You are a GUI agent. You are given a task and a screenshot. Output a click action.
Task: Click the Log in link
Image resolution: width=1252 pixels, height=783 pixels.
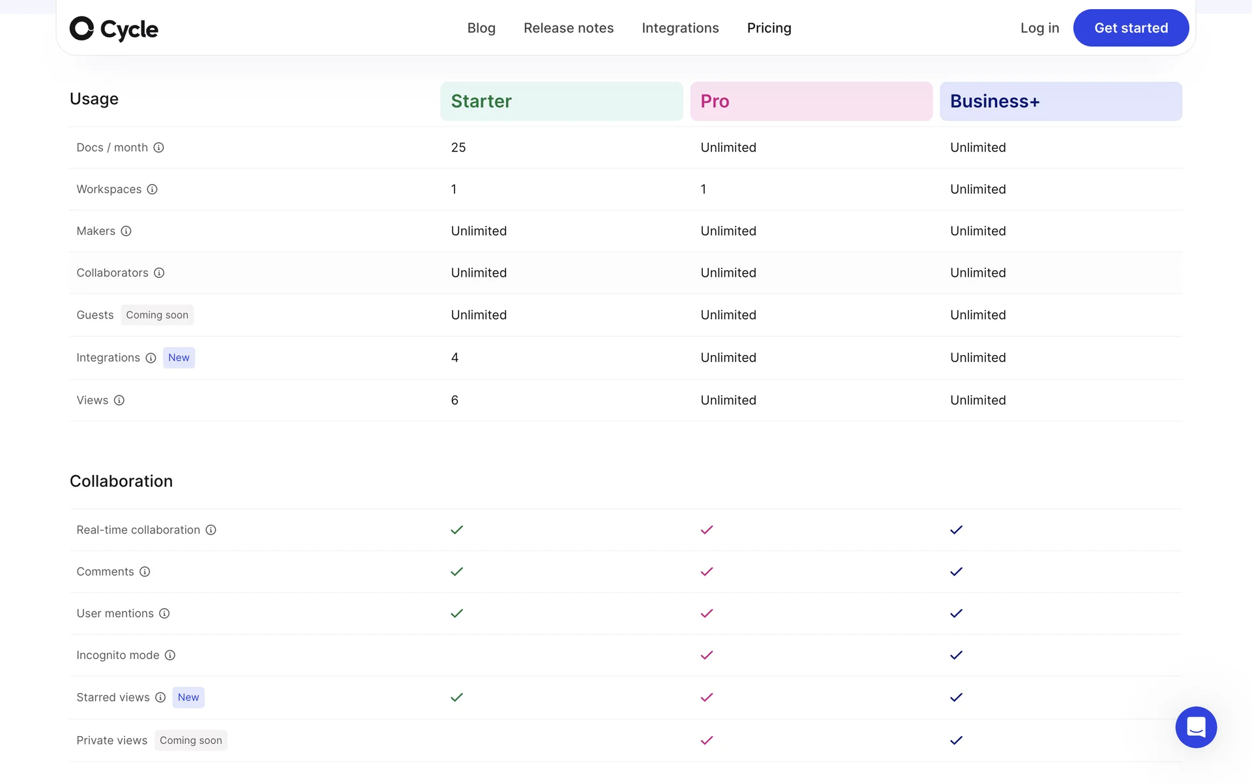click(1039, 28)
